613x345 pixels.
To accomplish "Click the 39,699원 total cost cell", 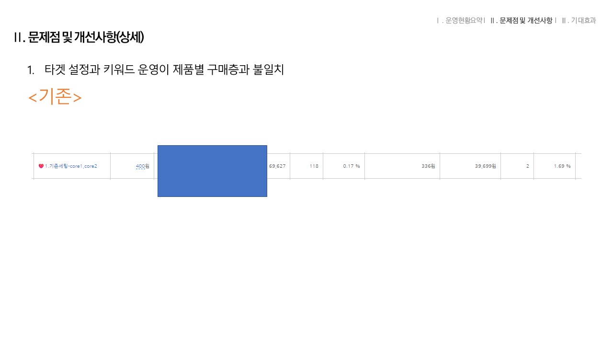I will 485,166.
